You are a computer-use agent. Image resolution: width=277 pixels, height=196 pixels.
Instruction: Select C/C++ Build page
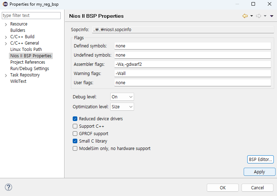point(22,37)
